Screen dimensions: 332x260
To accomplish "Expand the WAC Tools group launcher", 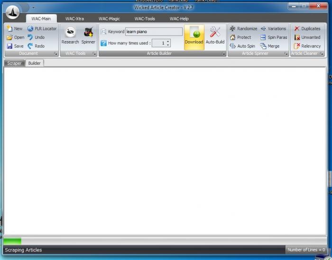I will (x=94, y=53).
